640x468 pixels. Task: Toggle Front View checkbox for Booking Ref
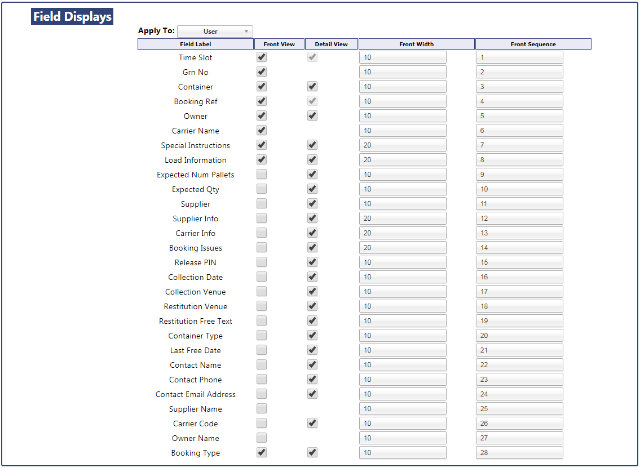(x=262, y=101)
